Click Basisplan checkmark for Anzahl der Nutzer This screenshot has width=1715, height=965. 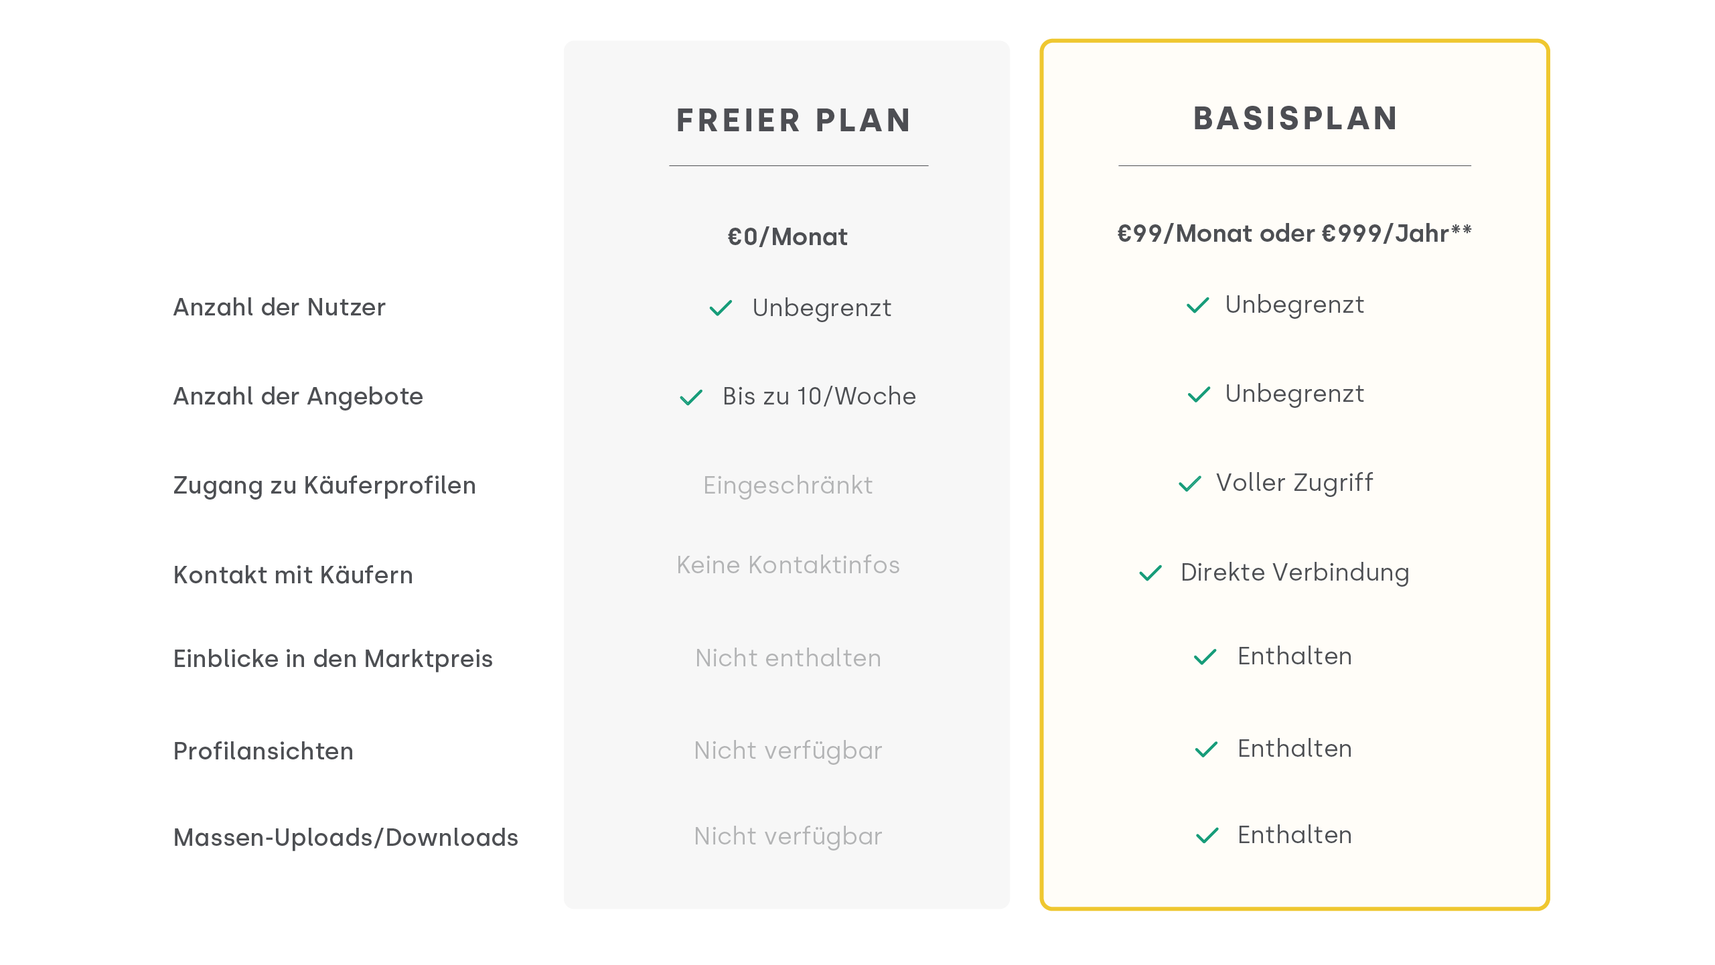point(1197,305)
